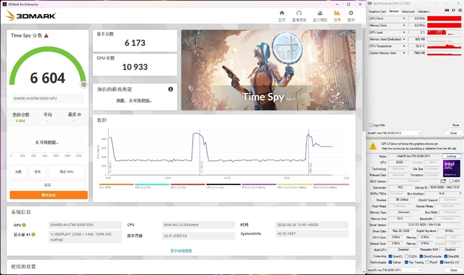Click the green check icon beside Display #1
Image resolution: width=464 pixels, height=275 pixels.
click(34, 234)
